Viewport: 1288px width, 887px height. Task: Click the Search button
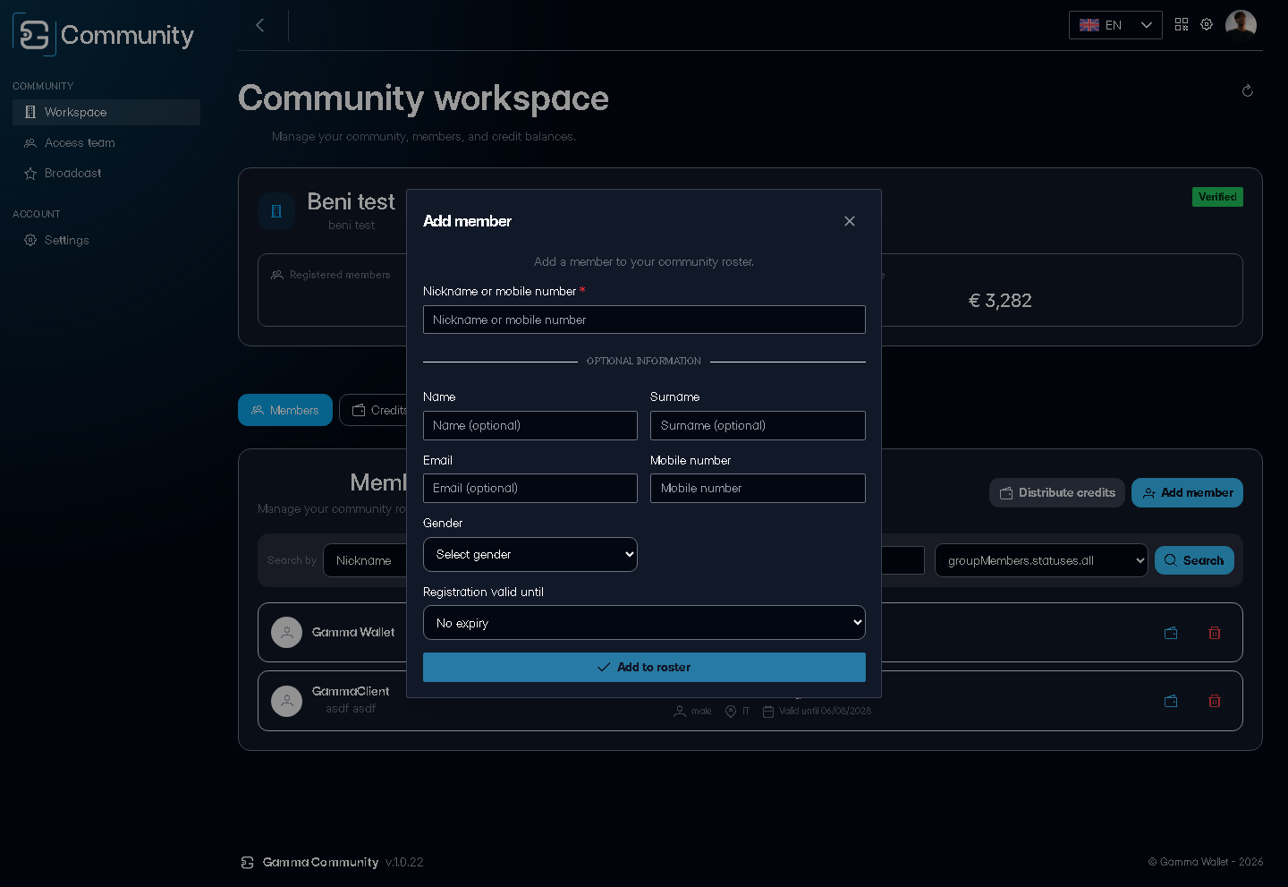(1194, 560)
